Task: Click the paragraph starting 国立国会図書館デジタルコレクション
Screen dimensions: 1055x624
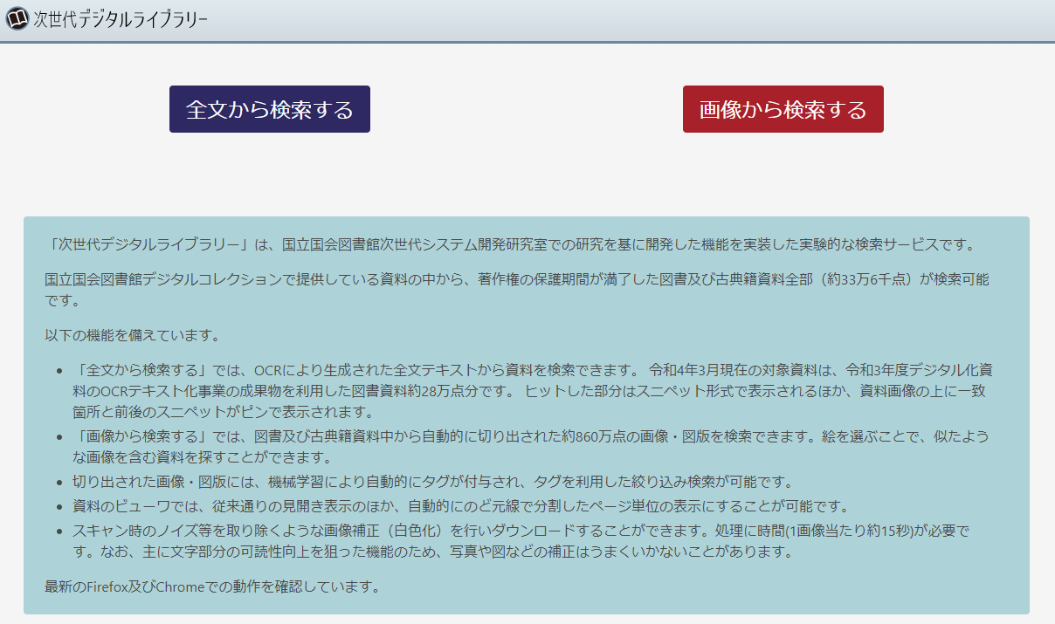Action: point(517,290)
